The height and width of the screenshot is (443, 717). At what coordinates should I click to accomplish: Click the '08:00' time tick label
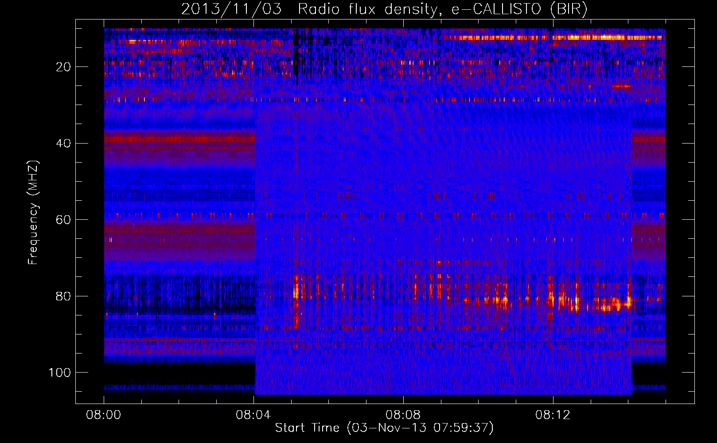coord(104,415)
